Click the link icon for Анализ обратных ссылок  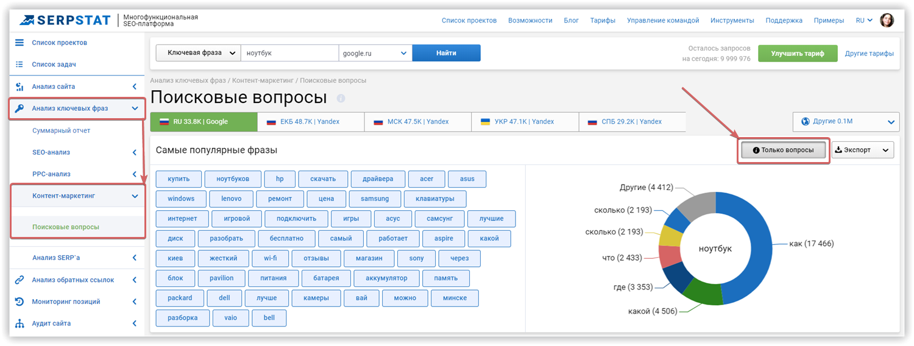[x=19, y=280]
